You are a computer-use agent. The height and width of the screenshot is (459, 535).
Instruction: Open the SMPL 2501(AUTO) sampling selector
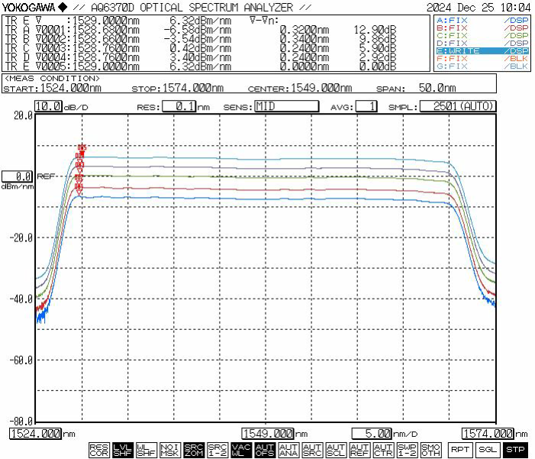tap(458, 107)
